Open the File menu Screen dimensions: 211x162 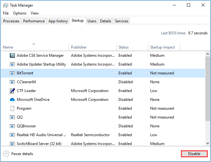(6, 13)
